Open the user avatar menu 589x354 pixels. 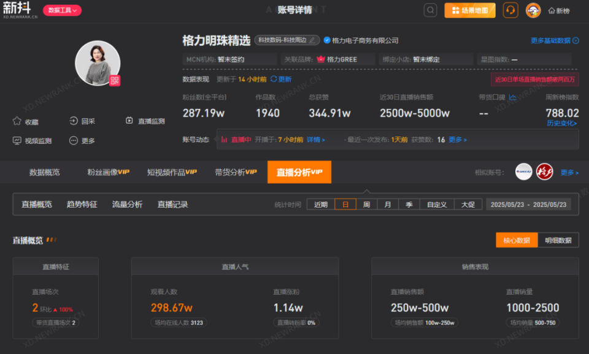click(x=533, y=10)
